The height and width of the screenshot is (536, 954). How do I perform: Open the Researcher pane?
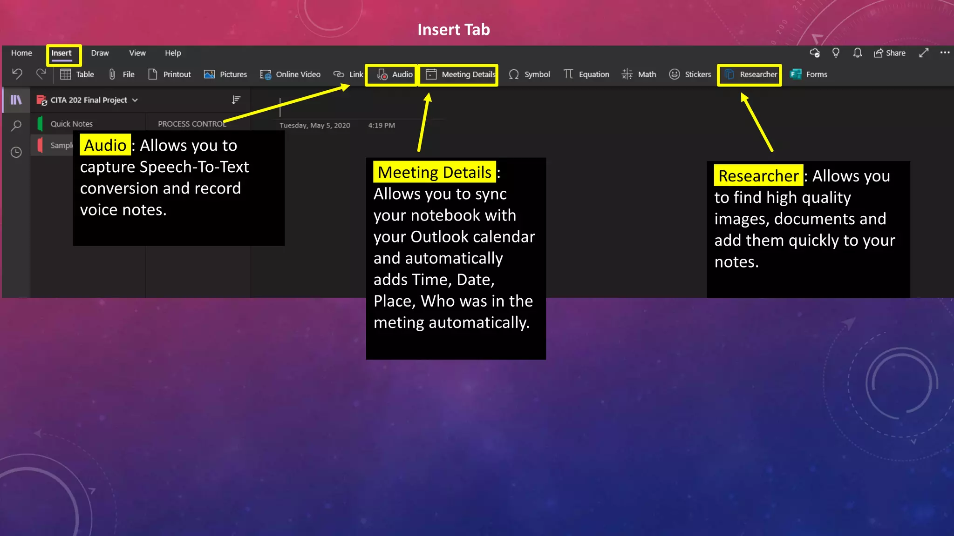(750, 74)
